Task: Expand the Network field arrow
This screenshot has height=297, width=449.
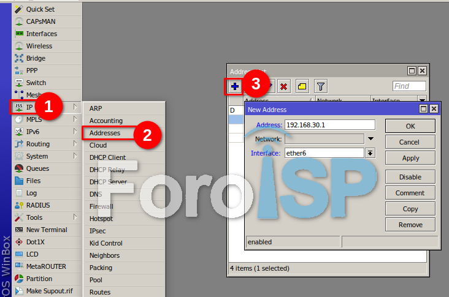Action: (x=370, y=139)
